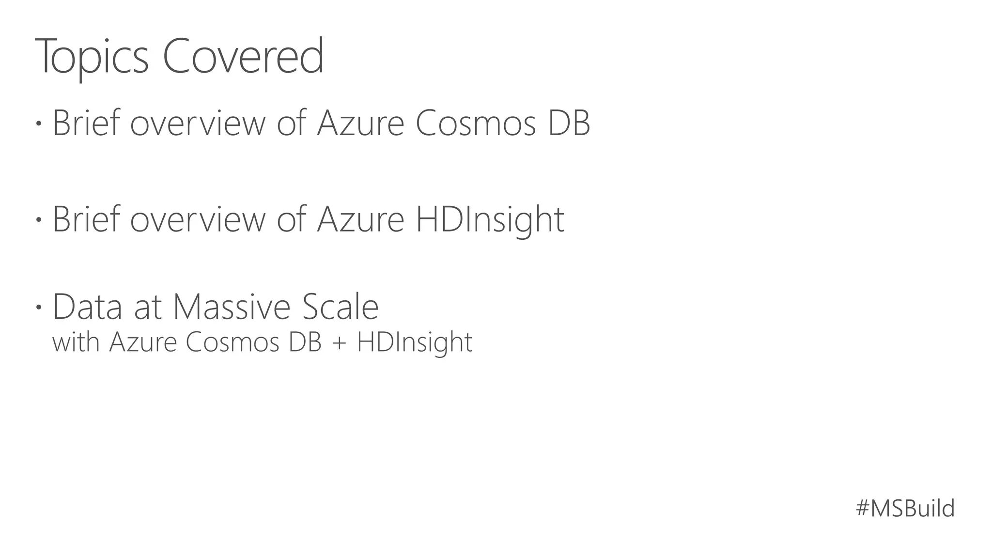Open the #MSBuild hashtag
The image size is (992, 558).
pyautogui.click(x=905, y=509)
